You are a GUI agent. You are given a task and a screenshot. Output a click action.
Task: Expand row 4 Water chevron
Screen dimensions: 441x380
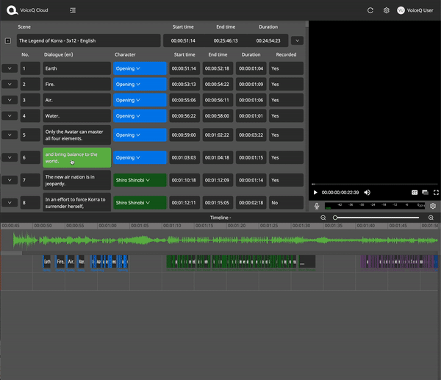click(10, 115)
